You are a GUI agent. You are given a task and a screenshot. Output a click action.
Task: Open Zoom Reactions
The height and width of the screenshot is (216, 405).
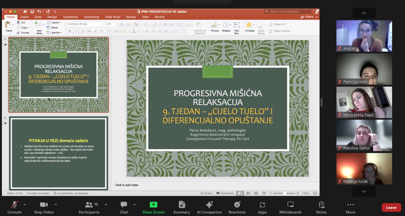tap(237, 208)
